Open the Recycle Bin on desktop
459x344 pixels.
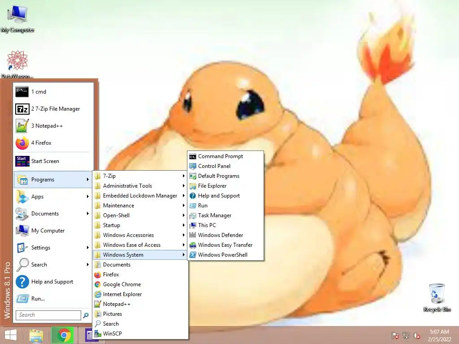click(x=437, y=298)
